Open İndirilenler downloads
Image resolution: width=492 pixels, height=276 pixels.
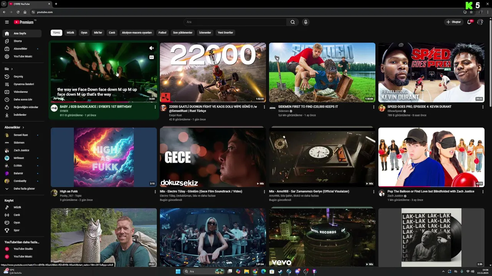[x=21, y=115]
